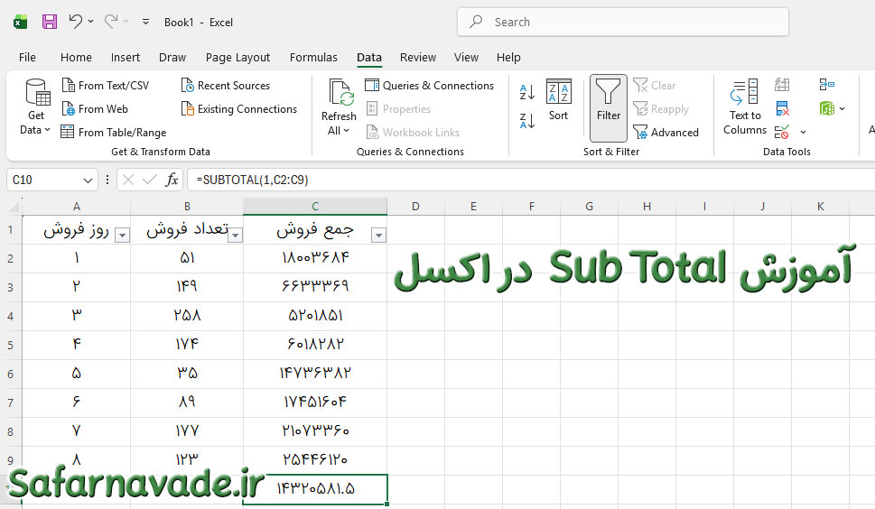Click the formula bar Enter checkmark
Viewport: 875px width, 509px height.
pyautogui.click(x=150, y=180)
